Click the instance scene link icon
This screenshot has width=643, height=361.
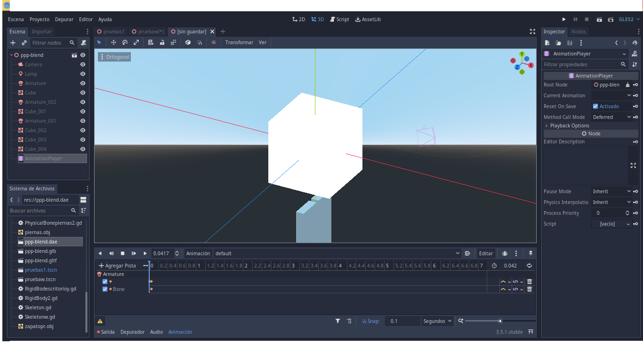[x=24, y=43]
